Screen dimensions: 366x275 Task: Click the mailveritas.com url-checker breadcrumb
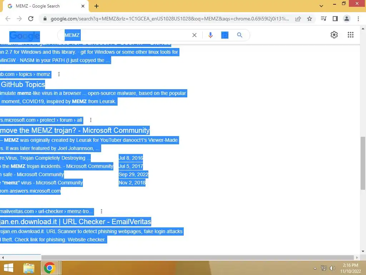(46, 211)
